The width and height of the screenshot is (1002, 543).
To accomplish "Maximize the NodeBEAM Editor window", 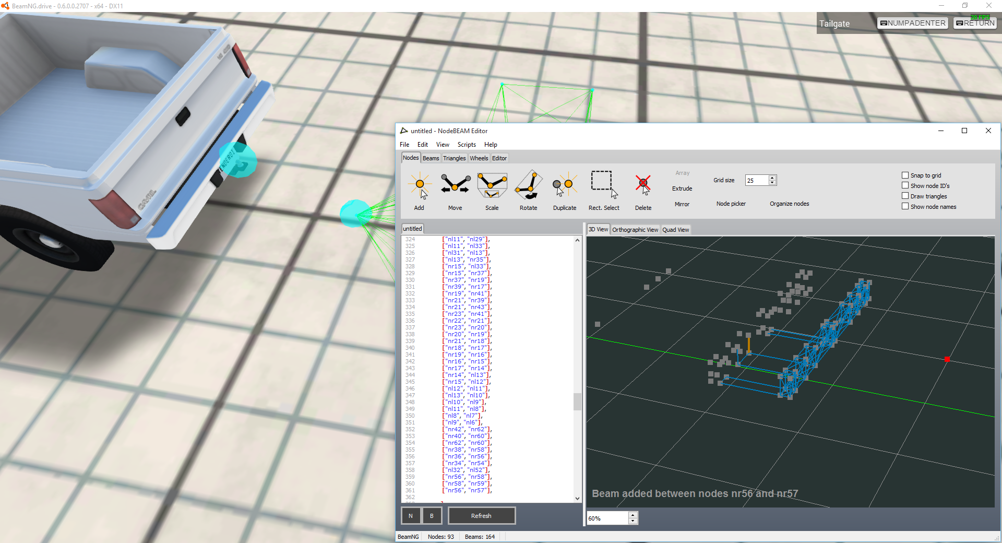I will [964, 131].
